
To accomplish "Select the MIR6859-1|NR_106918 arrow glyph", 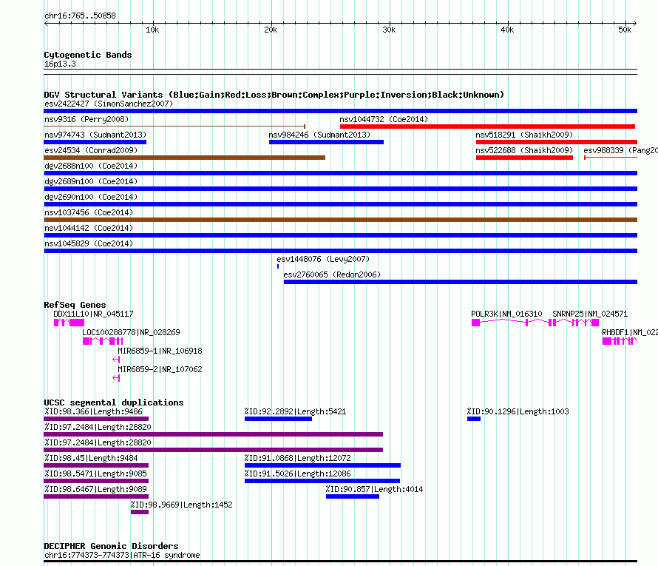I will pyautogui.click(x=116, y=360).
